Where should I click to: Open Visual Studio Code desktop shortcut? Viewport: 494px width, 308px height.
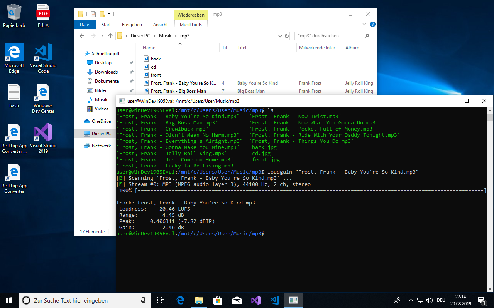click(x=43, y=59)
